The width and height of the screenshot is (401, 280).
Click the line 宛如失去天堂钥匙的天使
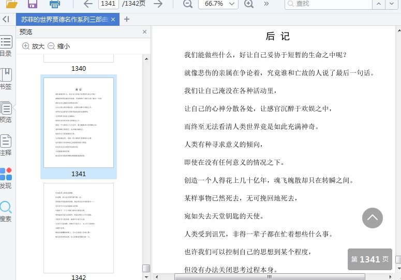[x=224, y=216]
